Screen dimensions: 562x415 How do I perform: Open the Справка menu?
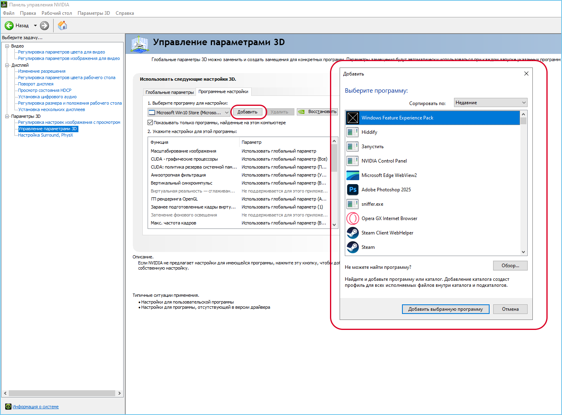click(125, 13)
